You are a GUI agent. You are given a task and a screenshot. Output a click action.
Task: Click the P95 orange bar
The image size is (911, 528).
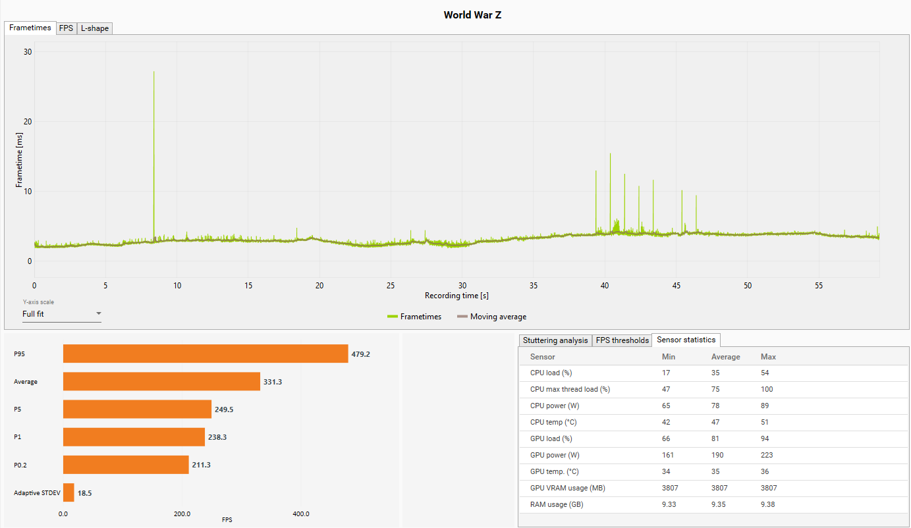coord(206,354)
